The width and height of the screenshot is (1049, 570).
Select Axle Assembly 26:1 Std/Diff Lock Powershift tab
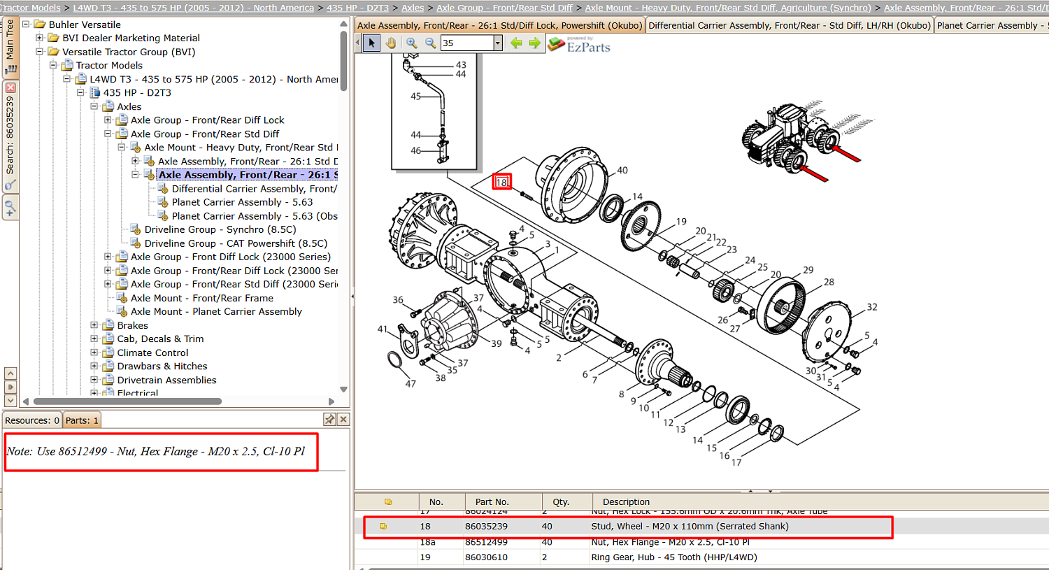click(499, 26)
